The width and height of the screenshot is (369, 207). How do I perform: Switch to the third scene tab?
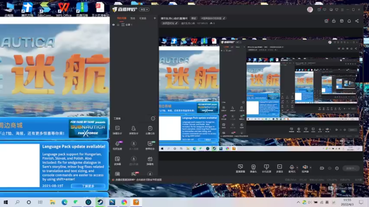[x=143, y=18]
